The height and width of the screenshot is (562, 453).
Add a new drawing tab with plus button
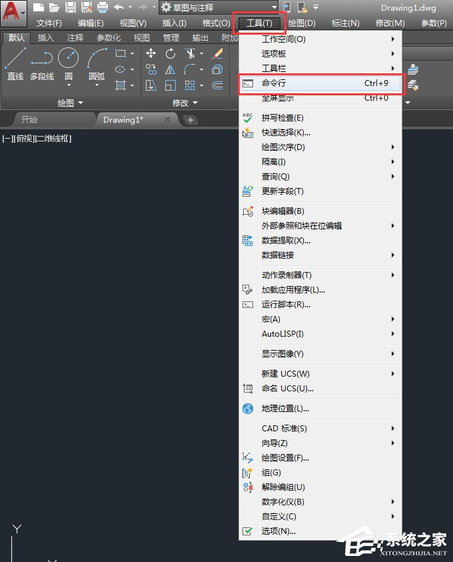pos(191,120)
